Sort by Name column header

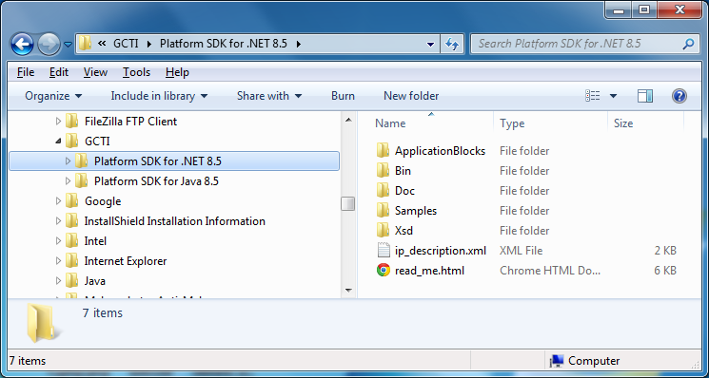(390, 123)
